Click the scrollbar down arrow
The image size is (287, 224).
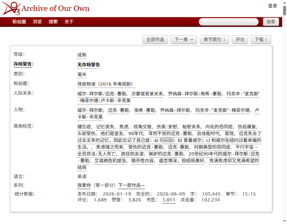pyautogui.click(x=284, y=221)
